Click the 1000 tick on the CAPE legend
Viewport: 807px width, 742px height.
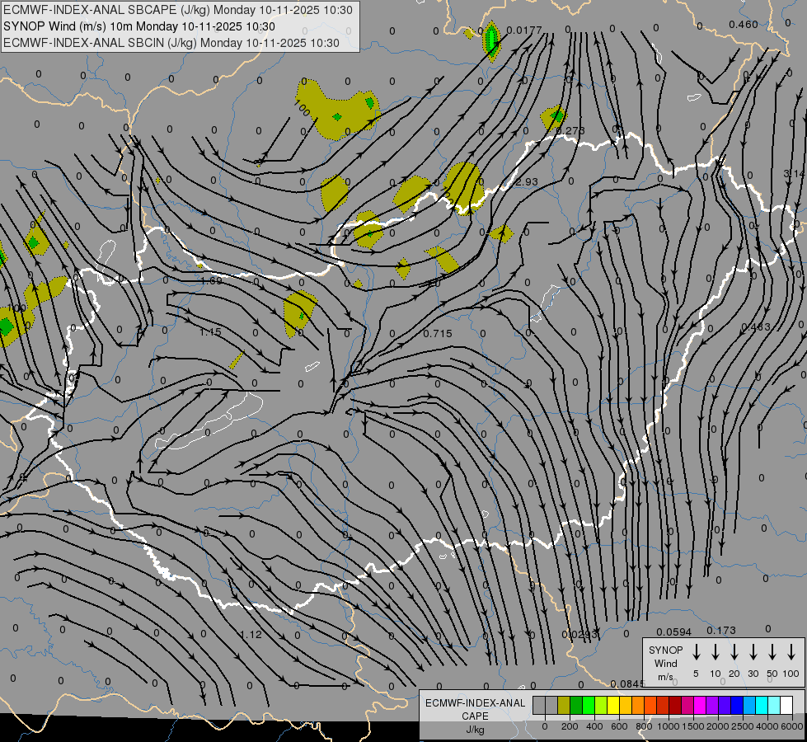669,726
